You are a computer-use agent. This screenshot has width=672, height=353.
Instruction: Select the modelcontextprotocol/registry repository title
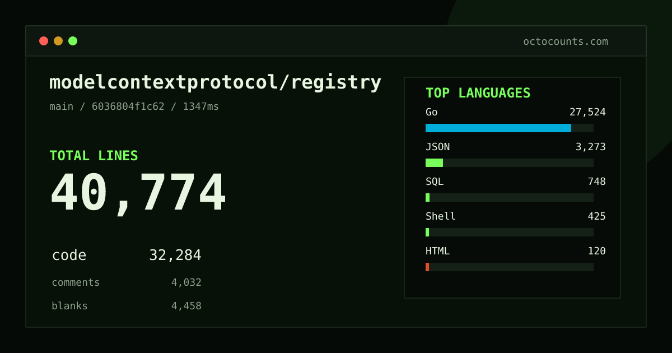point(216,83)
